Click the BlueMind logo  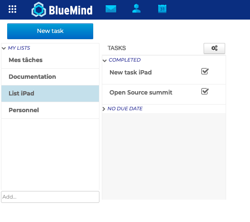coord(62,10)
